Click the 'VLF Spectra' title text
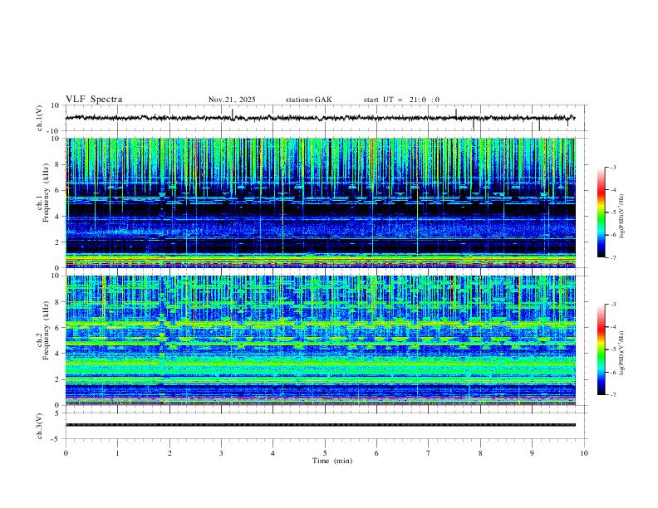 point(94,100)
